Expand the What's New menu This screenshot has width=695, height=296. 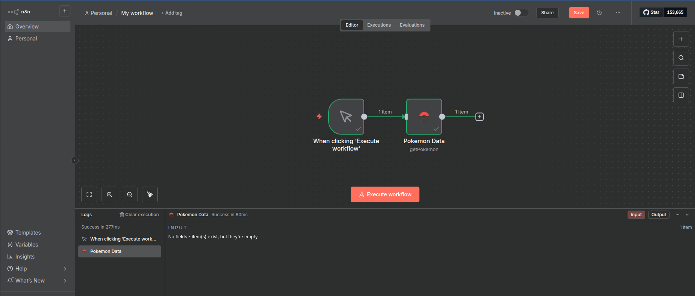37,281
